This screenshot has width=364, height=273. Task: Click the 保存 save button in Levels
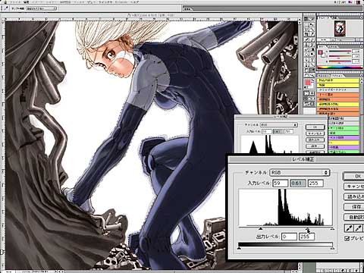point(354,207)
